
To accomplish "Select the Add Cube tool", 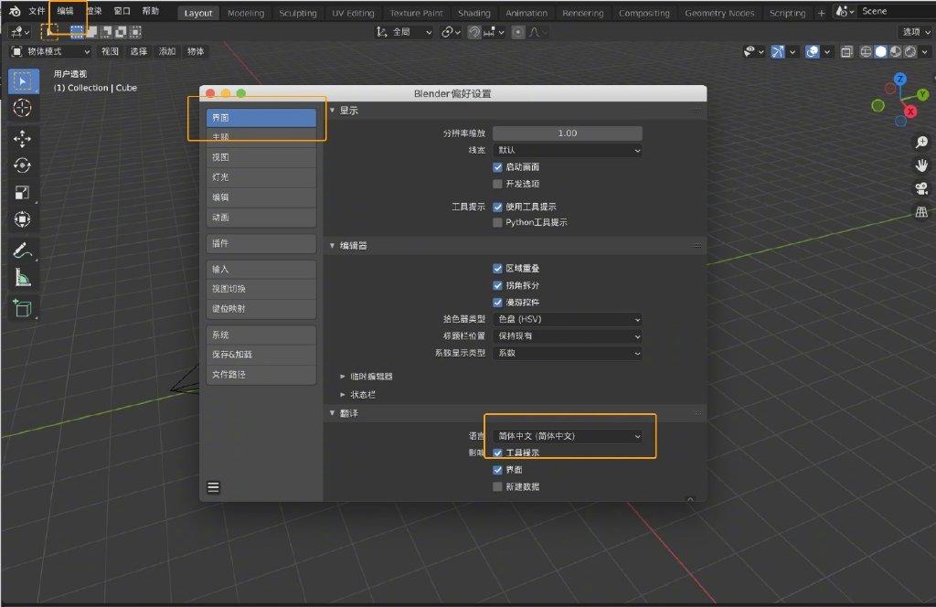I will point(23,308).
